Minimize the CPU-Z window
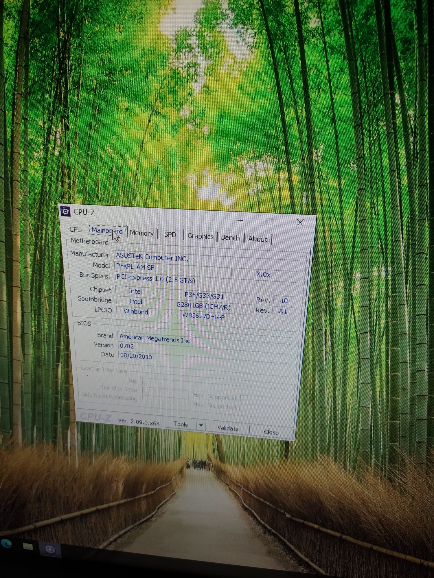 click(x=240, y=220)
